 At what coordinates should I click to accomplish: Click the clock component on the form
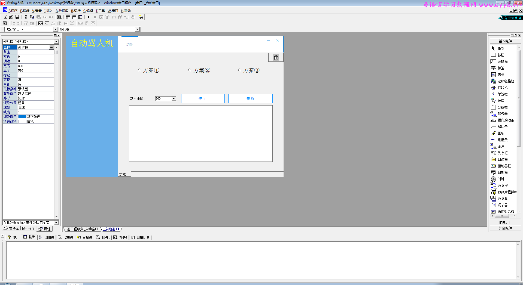[276, 57]
